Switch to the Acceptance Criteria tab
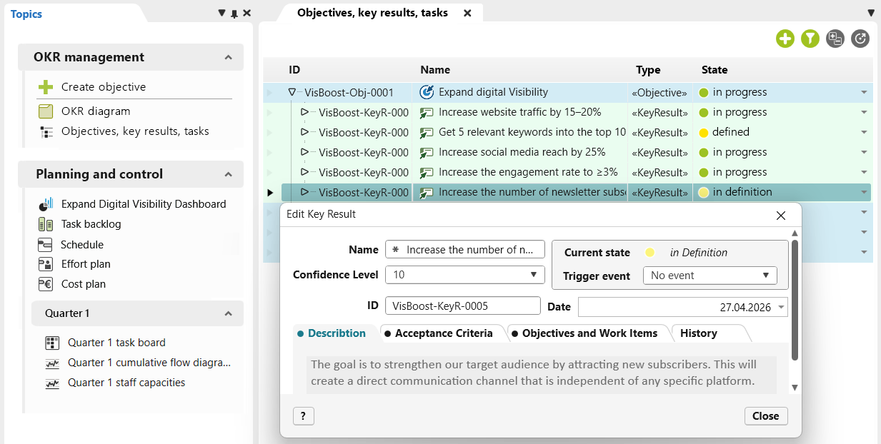Screen dimensions: 881x444 (x=444, y=333)
